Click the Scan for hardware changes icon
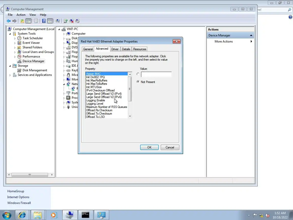The width and height of the screenshot is (293, 220). [x=58, y=21]
